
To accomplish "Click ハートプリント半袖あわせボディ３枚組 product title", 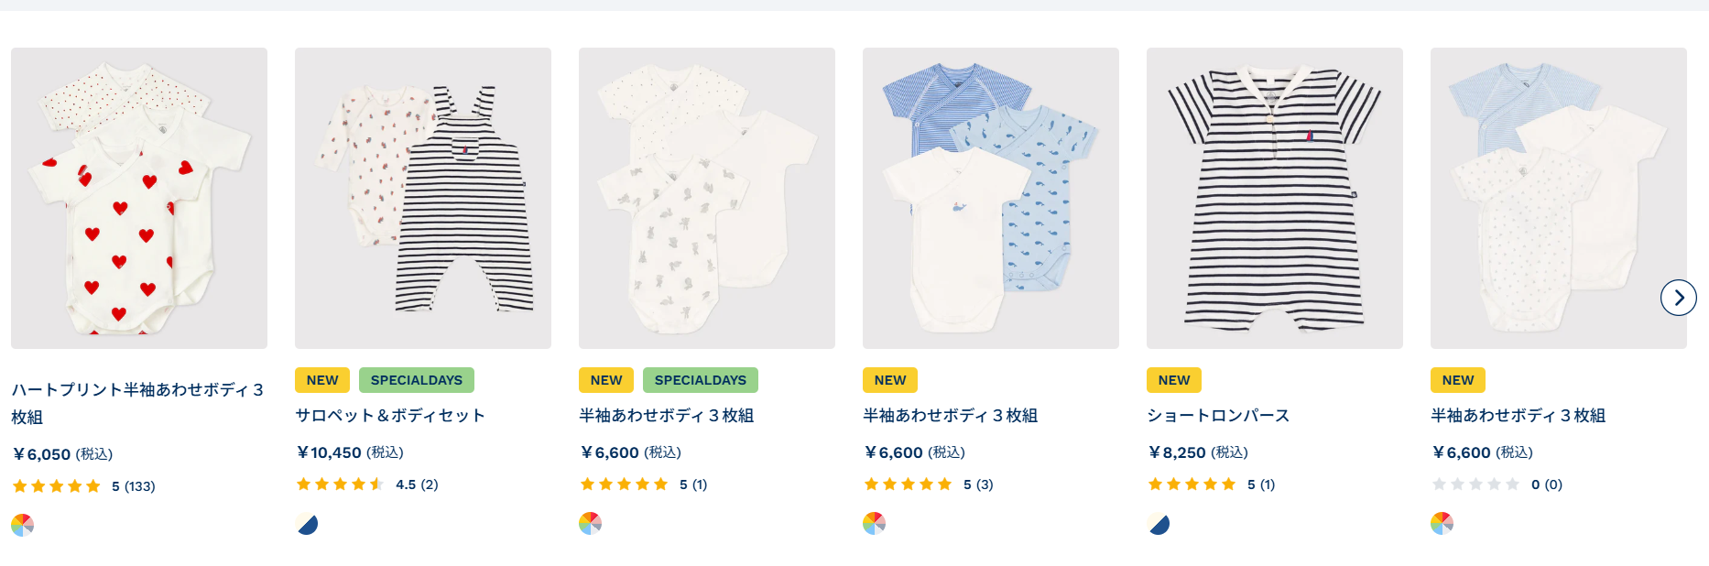I will (137, 403).
